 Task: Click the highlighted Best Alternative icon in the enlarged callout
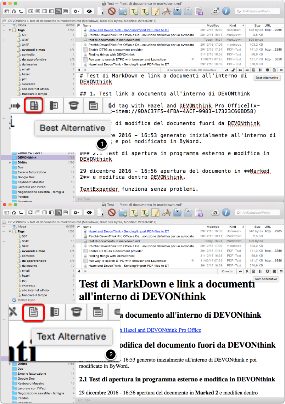click(34, 105)
